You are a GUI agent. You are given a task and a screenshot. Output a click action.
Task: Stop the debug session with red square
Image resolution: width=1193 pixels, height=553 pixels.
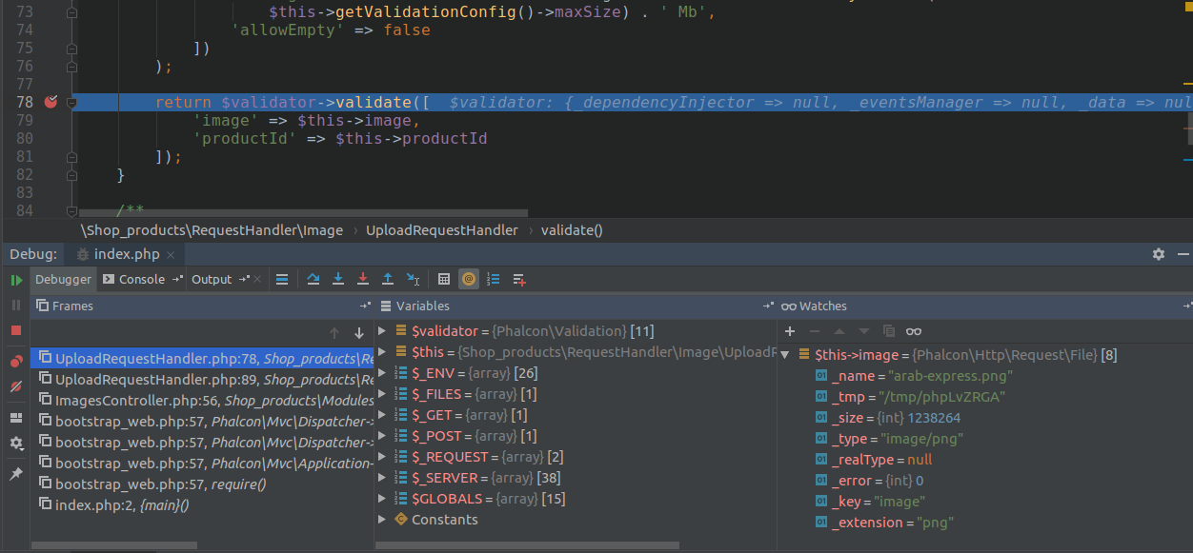pyautogui.click(x=16, y=330)
